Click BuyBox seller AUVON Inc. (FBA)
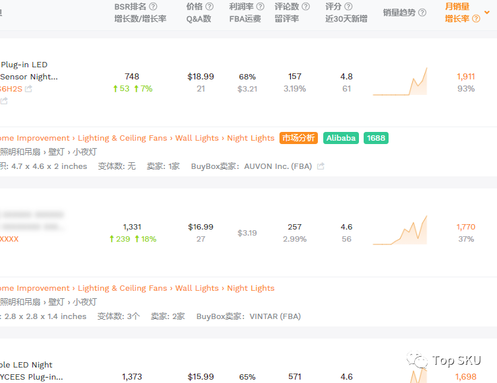497x383 pixels. 278,166
